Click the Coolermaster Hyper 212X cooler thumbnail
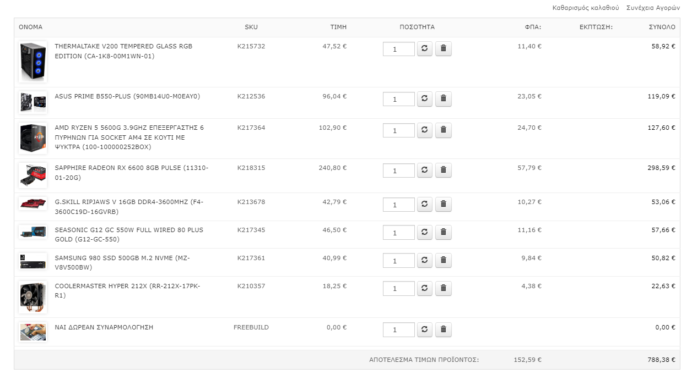The image size is (692, 374). [33, 297]
